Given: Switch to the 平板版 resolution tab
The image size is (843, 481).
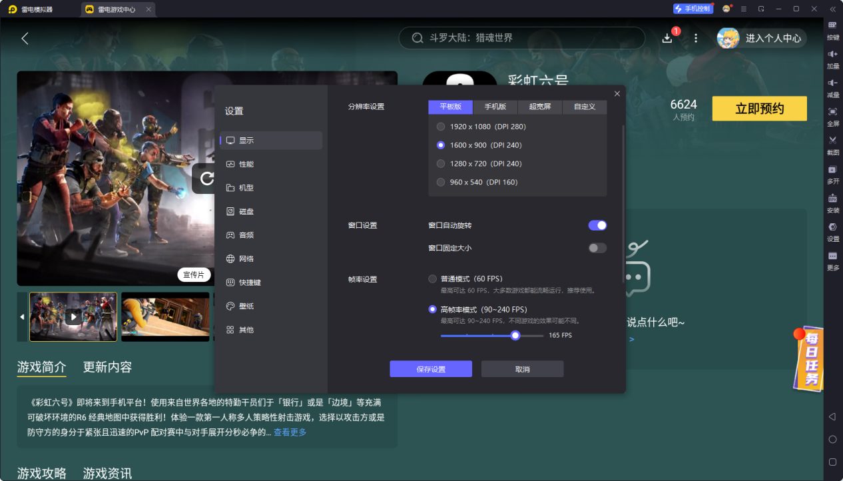Looking at the screenshot, I should tap(450, 107).
